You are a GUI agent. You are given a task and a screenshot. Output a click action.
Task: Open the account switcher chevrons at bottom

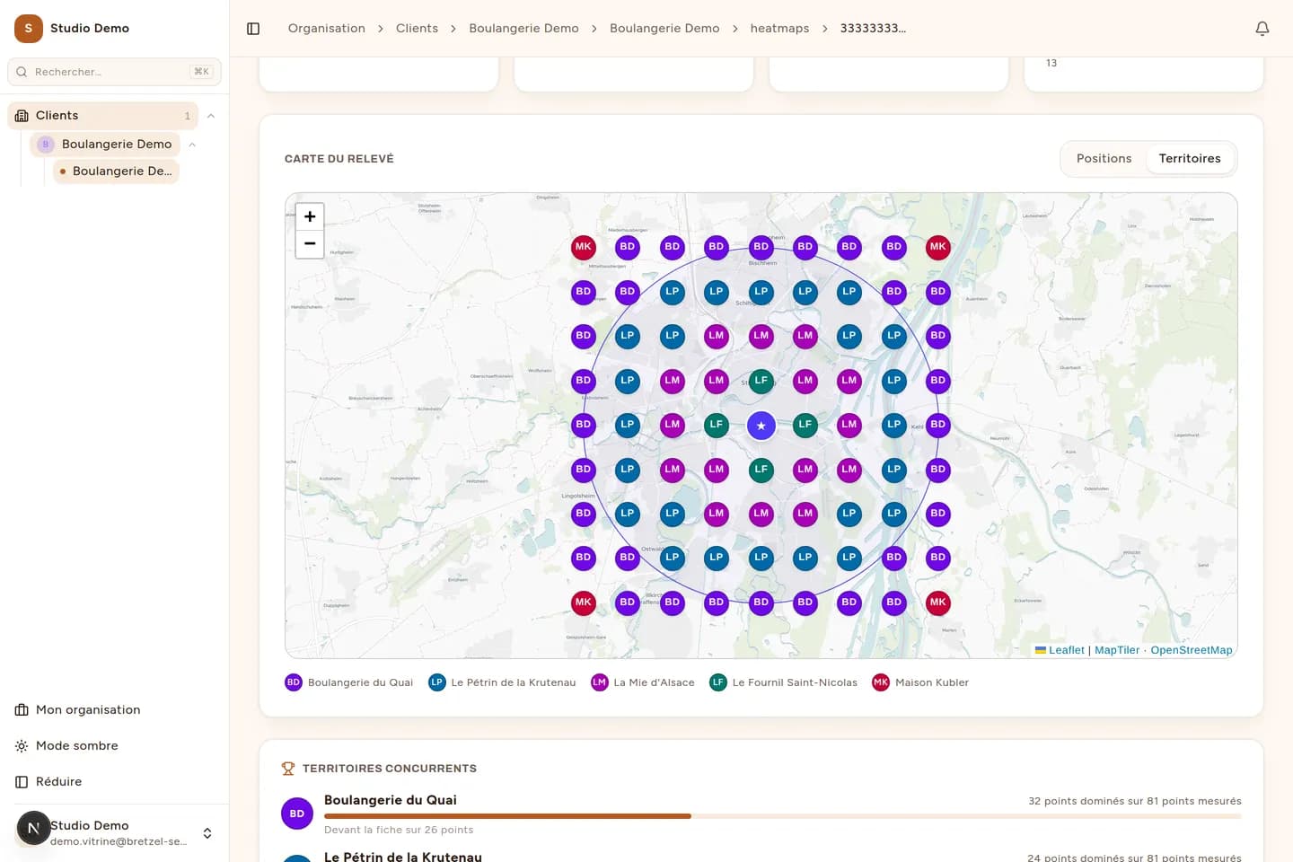tap(207, 833)
